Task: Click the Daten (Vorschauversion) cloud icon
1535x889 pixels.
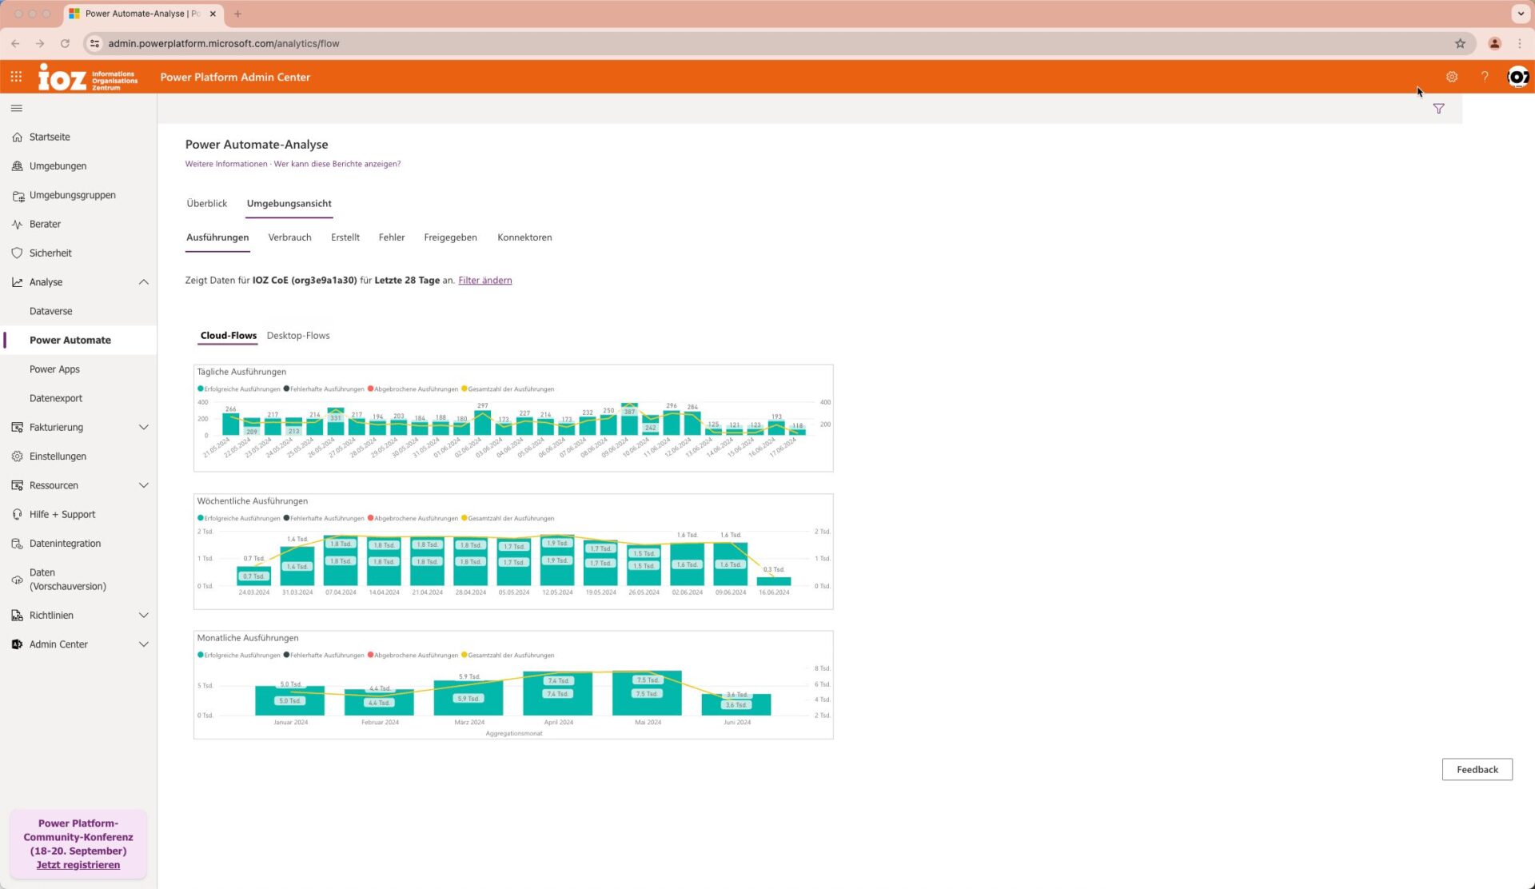Action: [18, 580]
